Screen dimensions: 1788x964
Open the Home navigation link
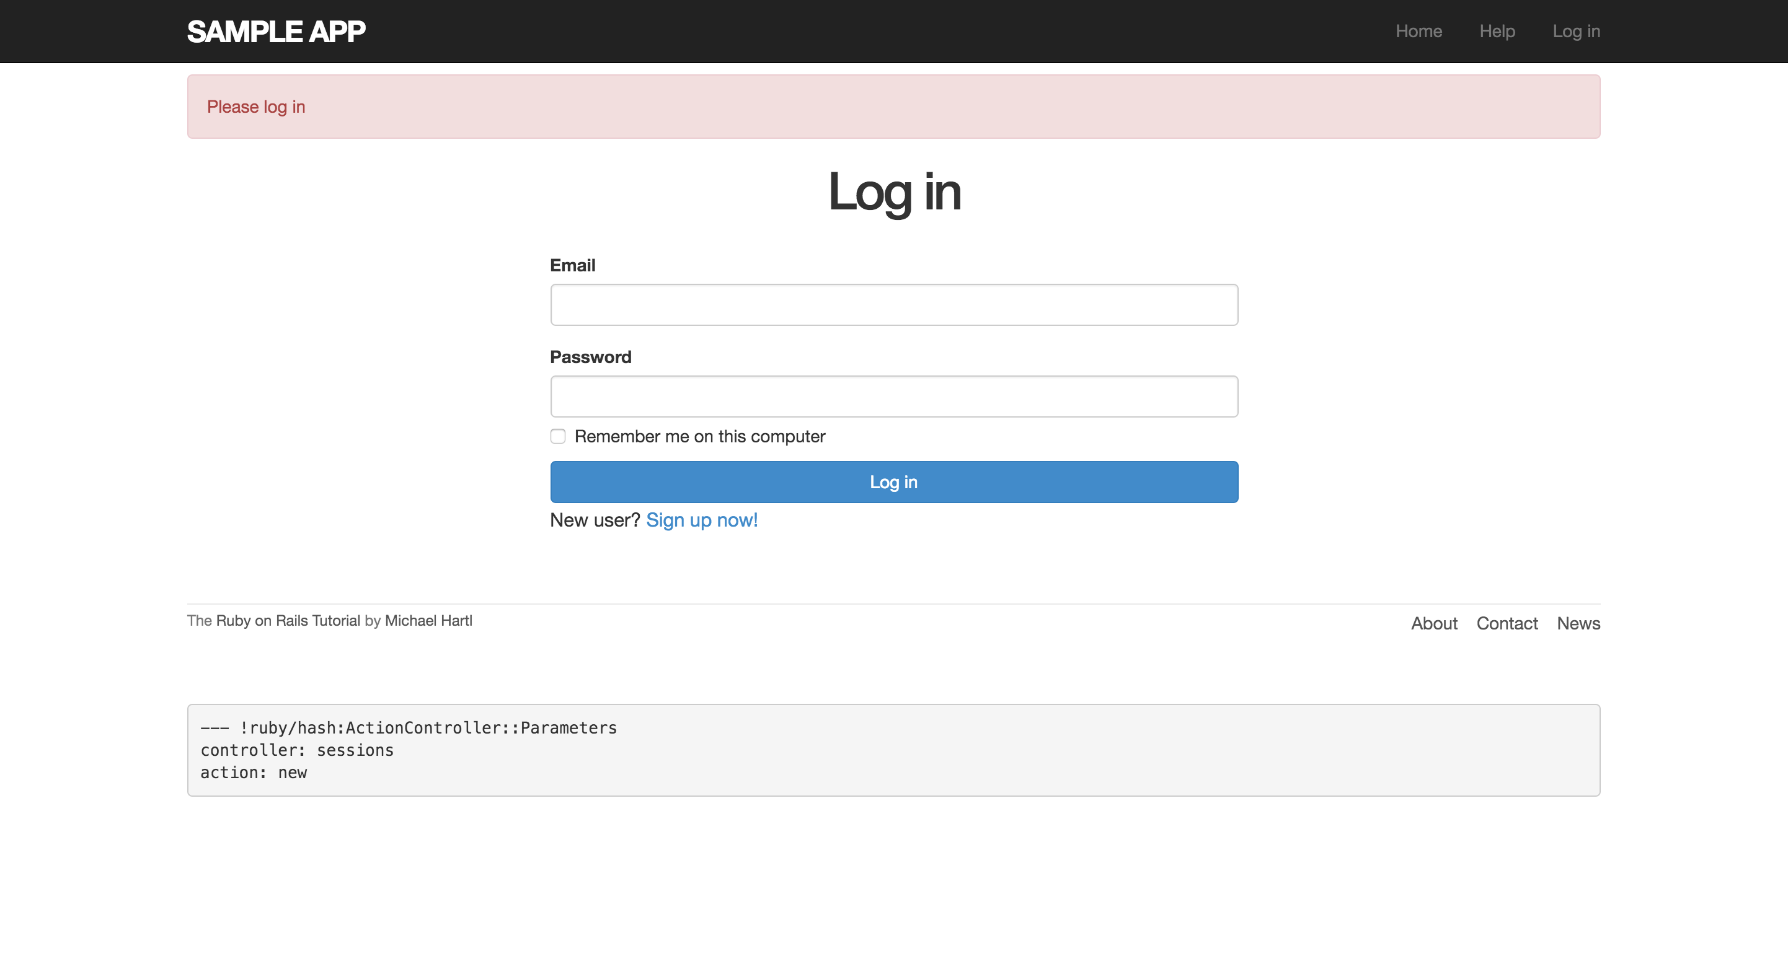[1418, 31]
